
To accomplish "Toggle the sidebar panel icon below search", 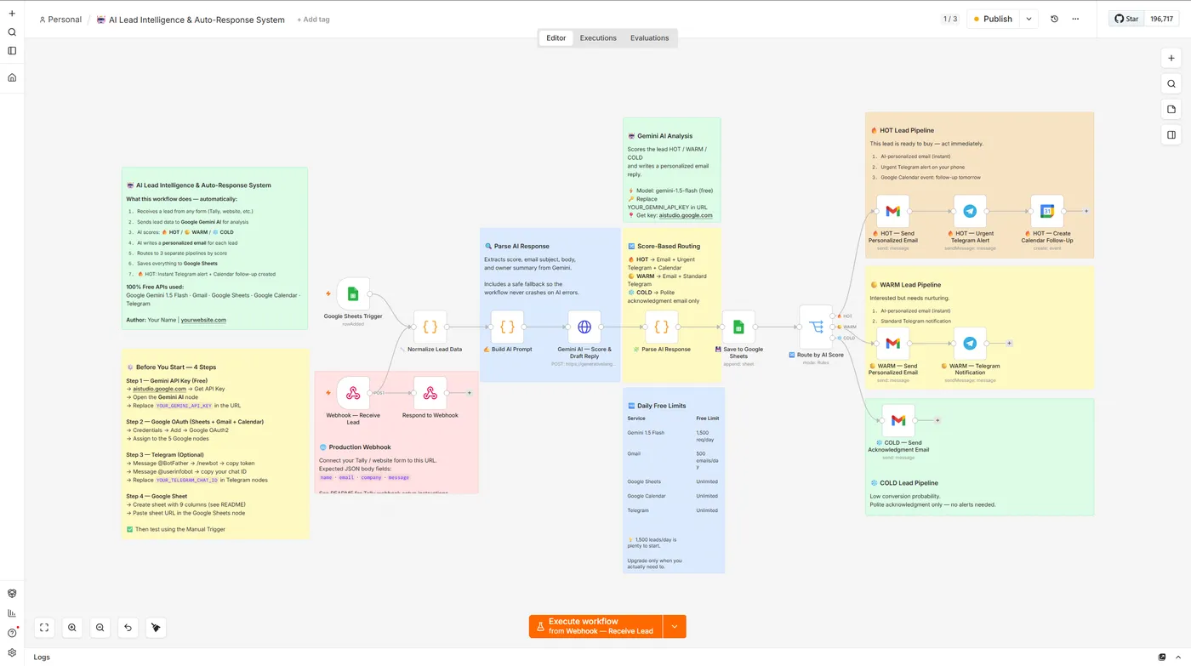I will pyautogui.click(x=12, y=51).
